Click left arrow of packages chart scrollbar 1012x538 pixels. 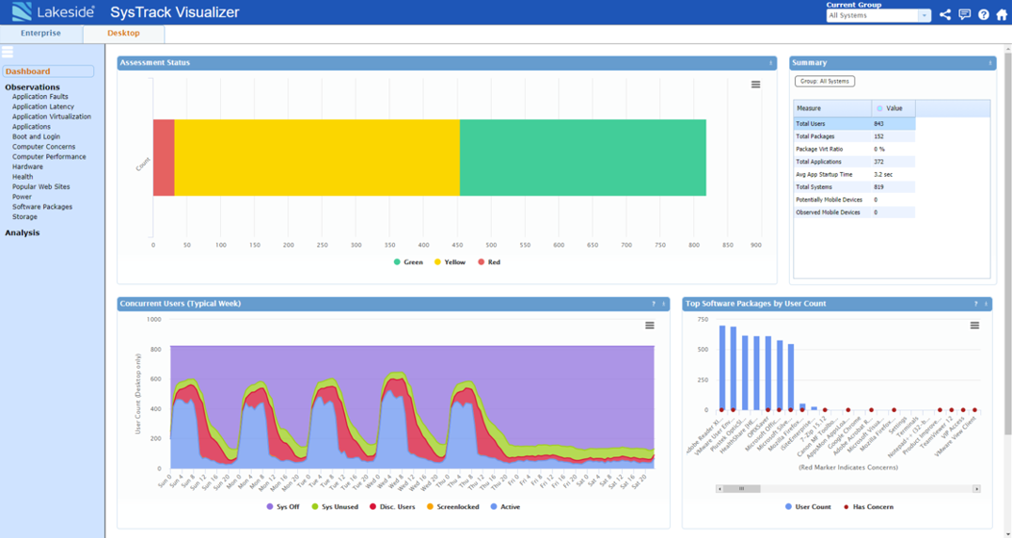point(719,489)
